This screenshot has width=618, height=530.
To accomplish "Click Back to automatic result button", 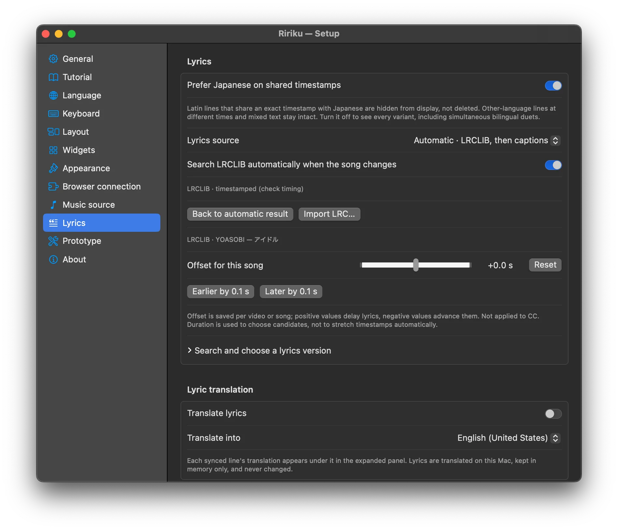I will (240, 214).
